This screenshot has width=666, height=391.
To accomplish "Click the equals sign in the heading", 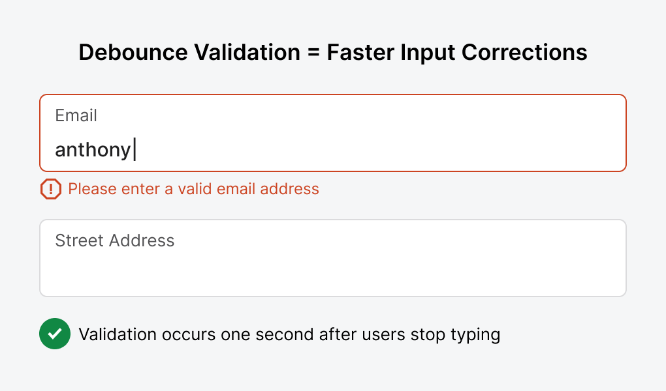I will point(313,52).
